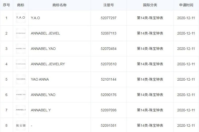Open the ANNABEL.Y logo thumbnail
Viewport: 199px width, 132px height.
pos(21,110)
